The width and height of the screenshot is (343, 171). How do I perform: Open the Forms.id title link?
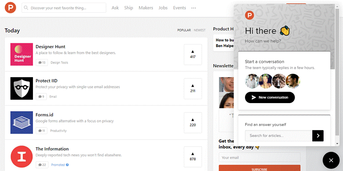(x=44, y=115)
